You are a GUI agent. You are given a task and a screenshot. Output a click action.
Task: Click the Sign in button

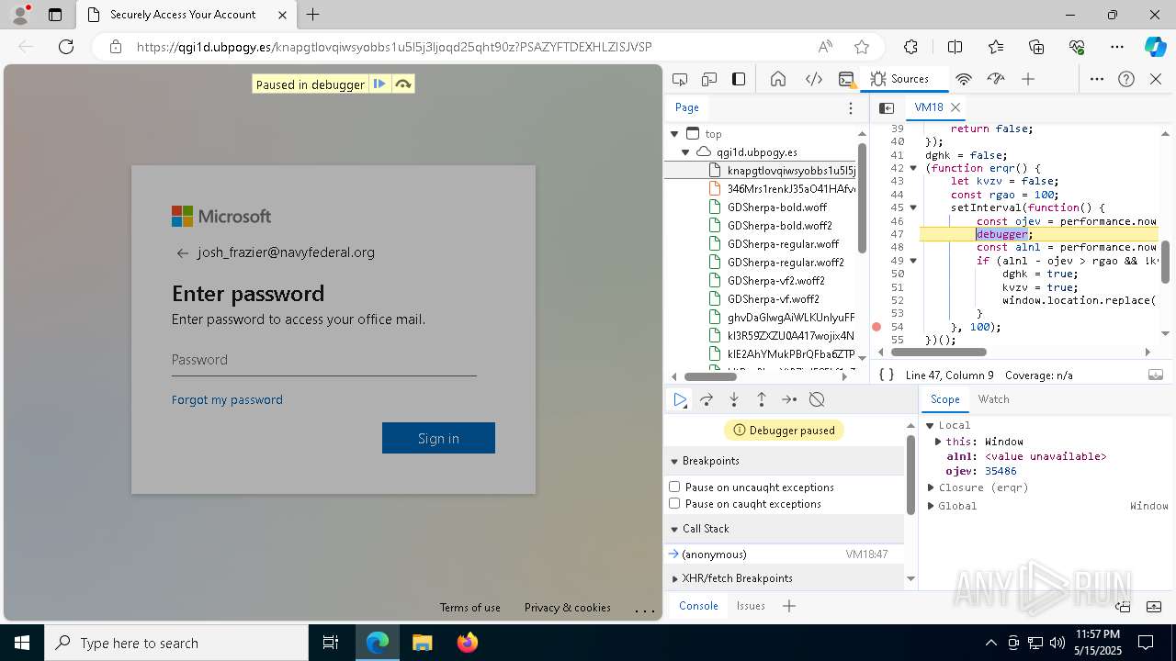[438, 438]
